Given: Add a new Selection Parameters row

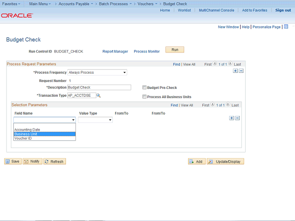Looking at the screenshot, I should pos(231,118).
